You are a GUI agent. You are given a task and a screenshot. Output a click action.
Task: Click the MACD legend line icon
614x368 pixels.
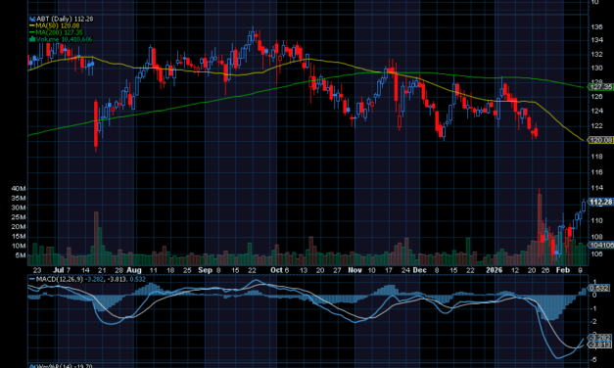[x=32, y=279]
